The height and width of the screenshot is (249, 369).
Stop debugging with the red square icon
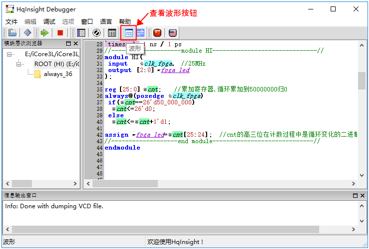[x=60, y=33]
